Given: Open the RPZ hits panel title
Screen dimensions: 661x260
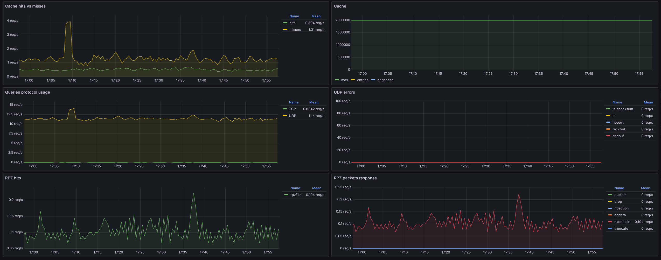Looking at the screenshot, I should [13, 178].
